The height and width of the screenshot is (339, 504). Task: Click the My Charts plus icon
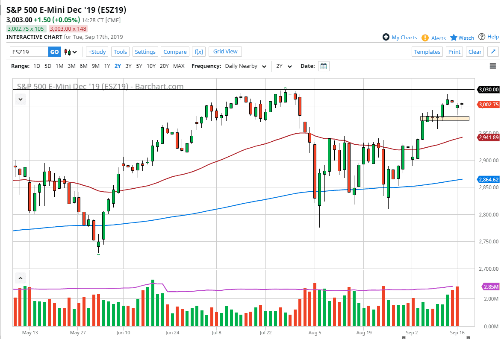[x=386, y=37]
